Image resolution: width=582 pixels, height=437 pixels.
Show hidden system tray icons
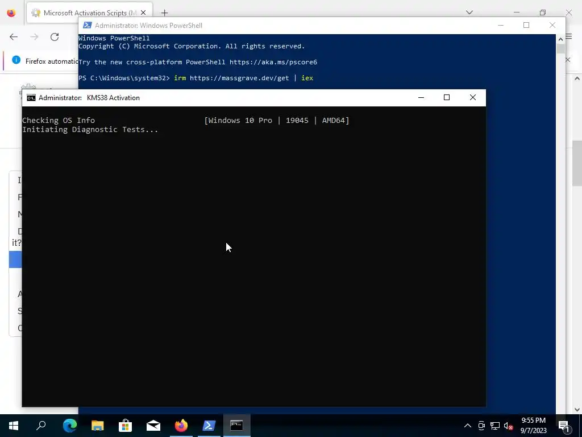[x=468, y=426]
